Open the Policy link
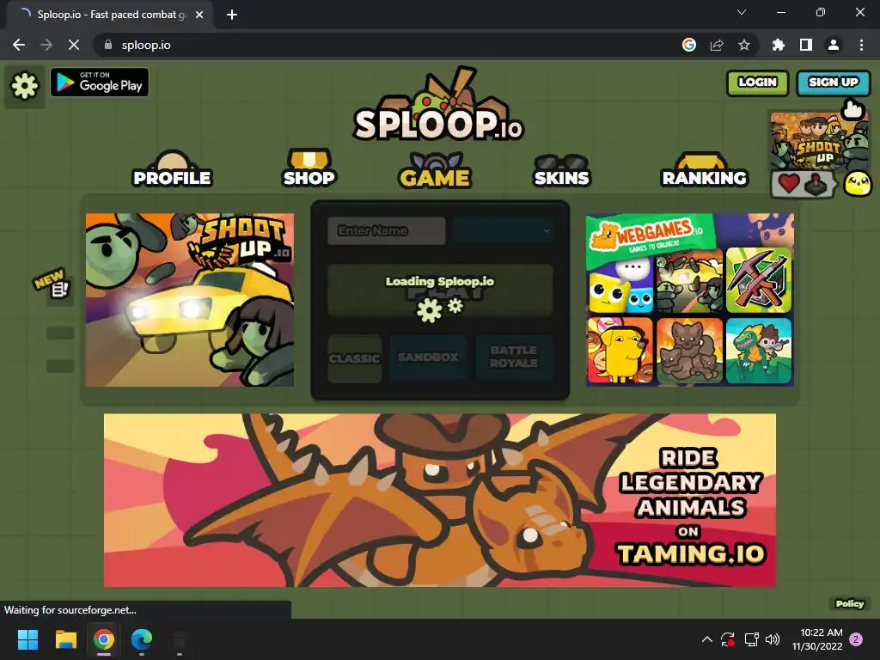Viewport: 880px width, 660px height. (x=850, y=603)
